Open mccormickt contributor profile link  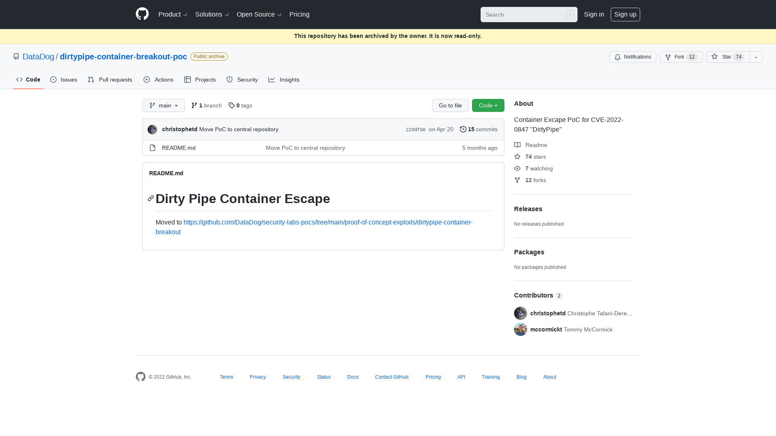546,329
